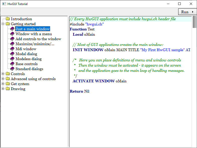Screen dimensions: 197x148
Task: Click the book icon next to Mdi window
Action: coord(12,49)
